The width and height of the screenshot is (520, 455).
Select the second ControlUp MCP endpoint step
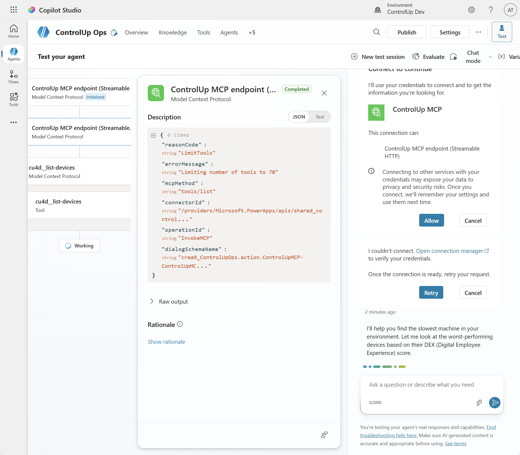[79, 132]
